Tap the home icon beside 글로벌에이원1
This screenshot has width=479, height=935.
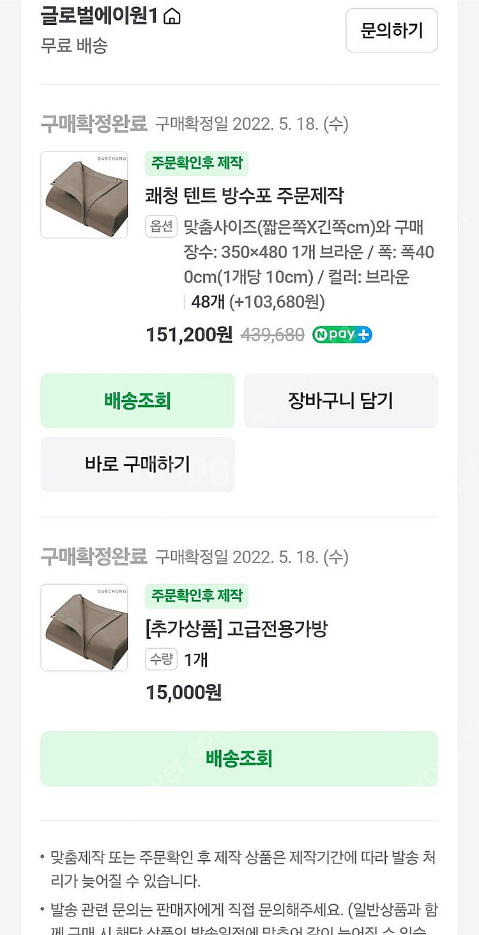[x=172, y=17]
